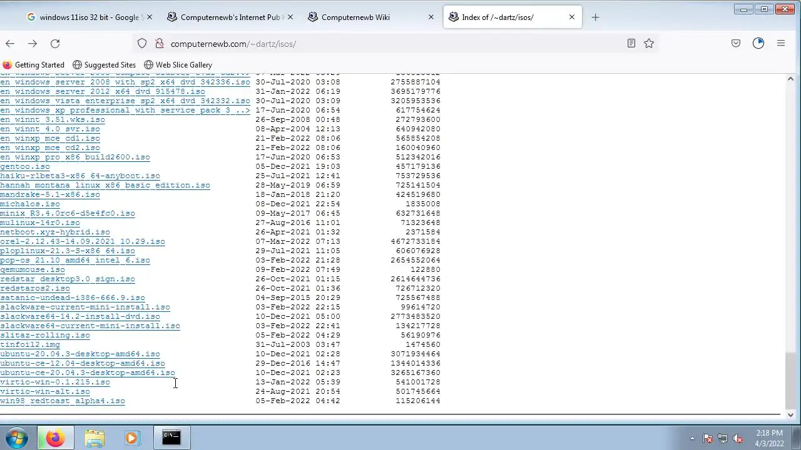Open the media player taskbar icon

point(131,438)
